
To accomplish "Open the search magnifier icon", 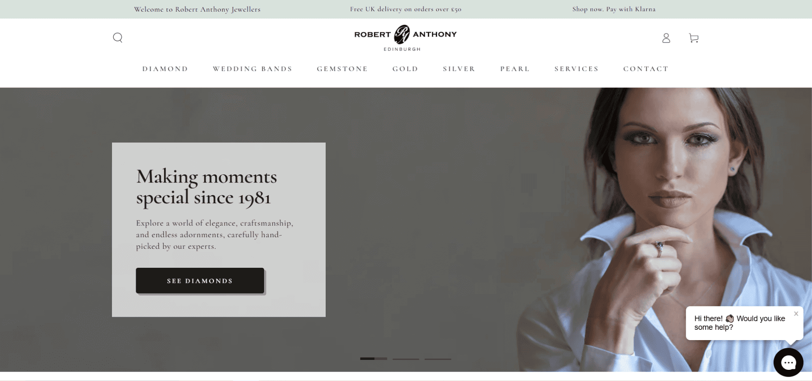I will 118,38.
